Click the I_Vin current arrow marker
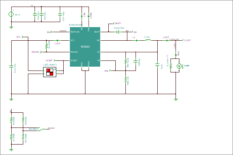Viewport: 233px width, 155px height. [x=82, y=16]
